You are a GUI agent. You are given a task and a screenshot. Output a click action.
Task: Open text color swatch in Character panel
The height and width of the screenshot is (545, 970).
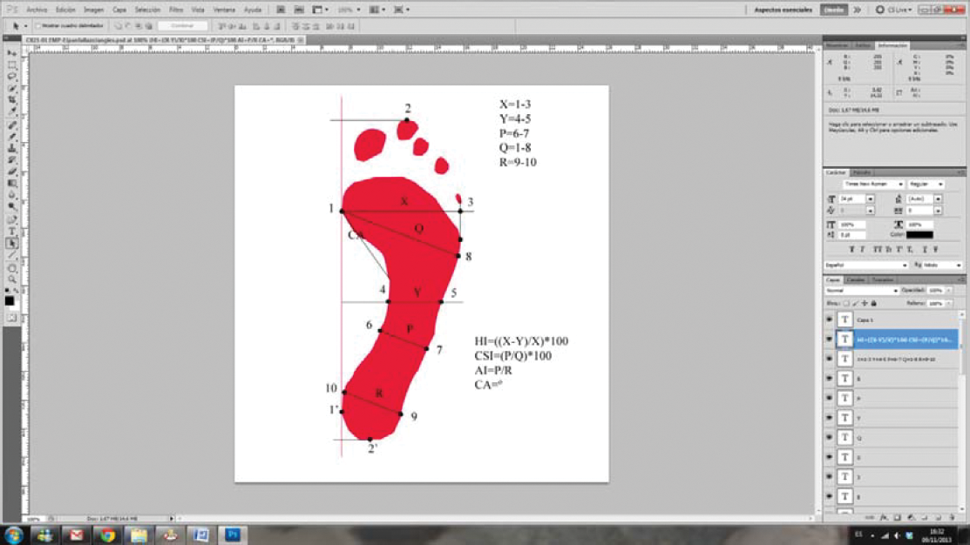tap(919, 235)
